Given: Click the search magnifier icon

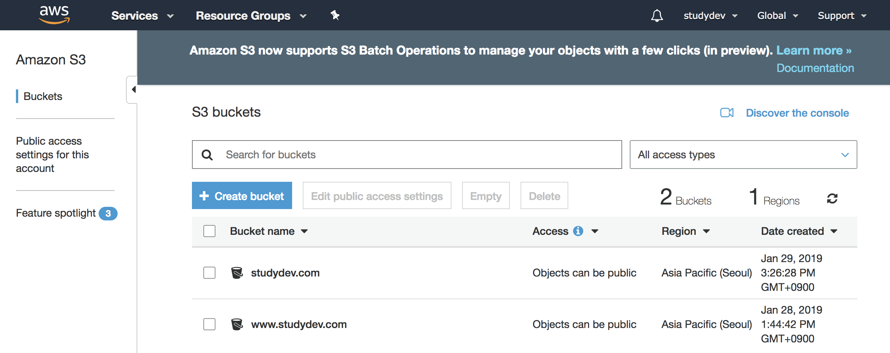Looking at the screenshot, I should (x=207, y=155).
